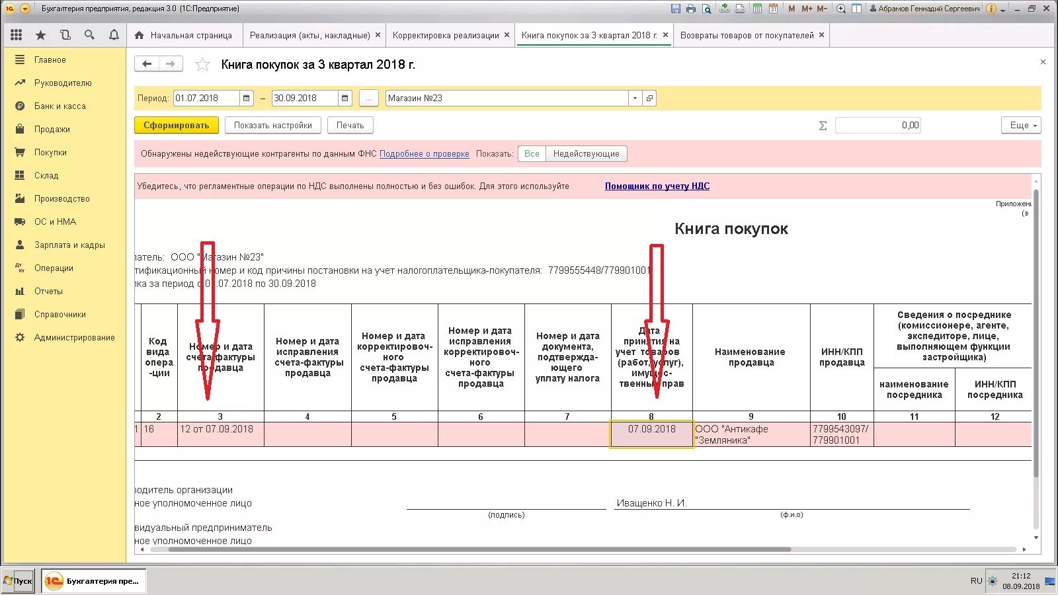Open Главное section in sidebar

coord(50,59)
